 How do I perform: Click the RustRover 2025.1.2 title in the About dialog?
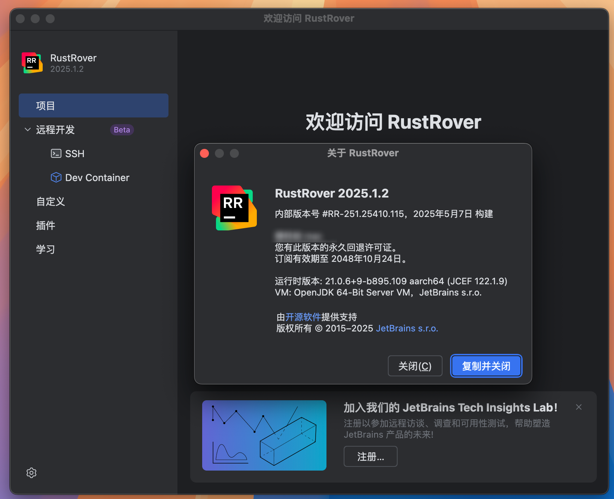[332, 193]
